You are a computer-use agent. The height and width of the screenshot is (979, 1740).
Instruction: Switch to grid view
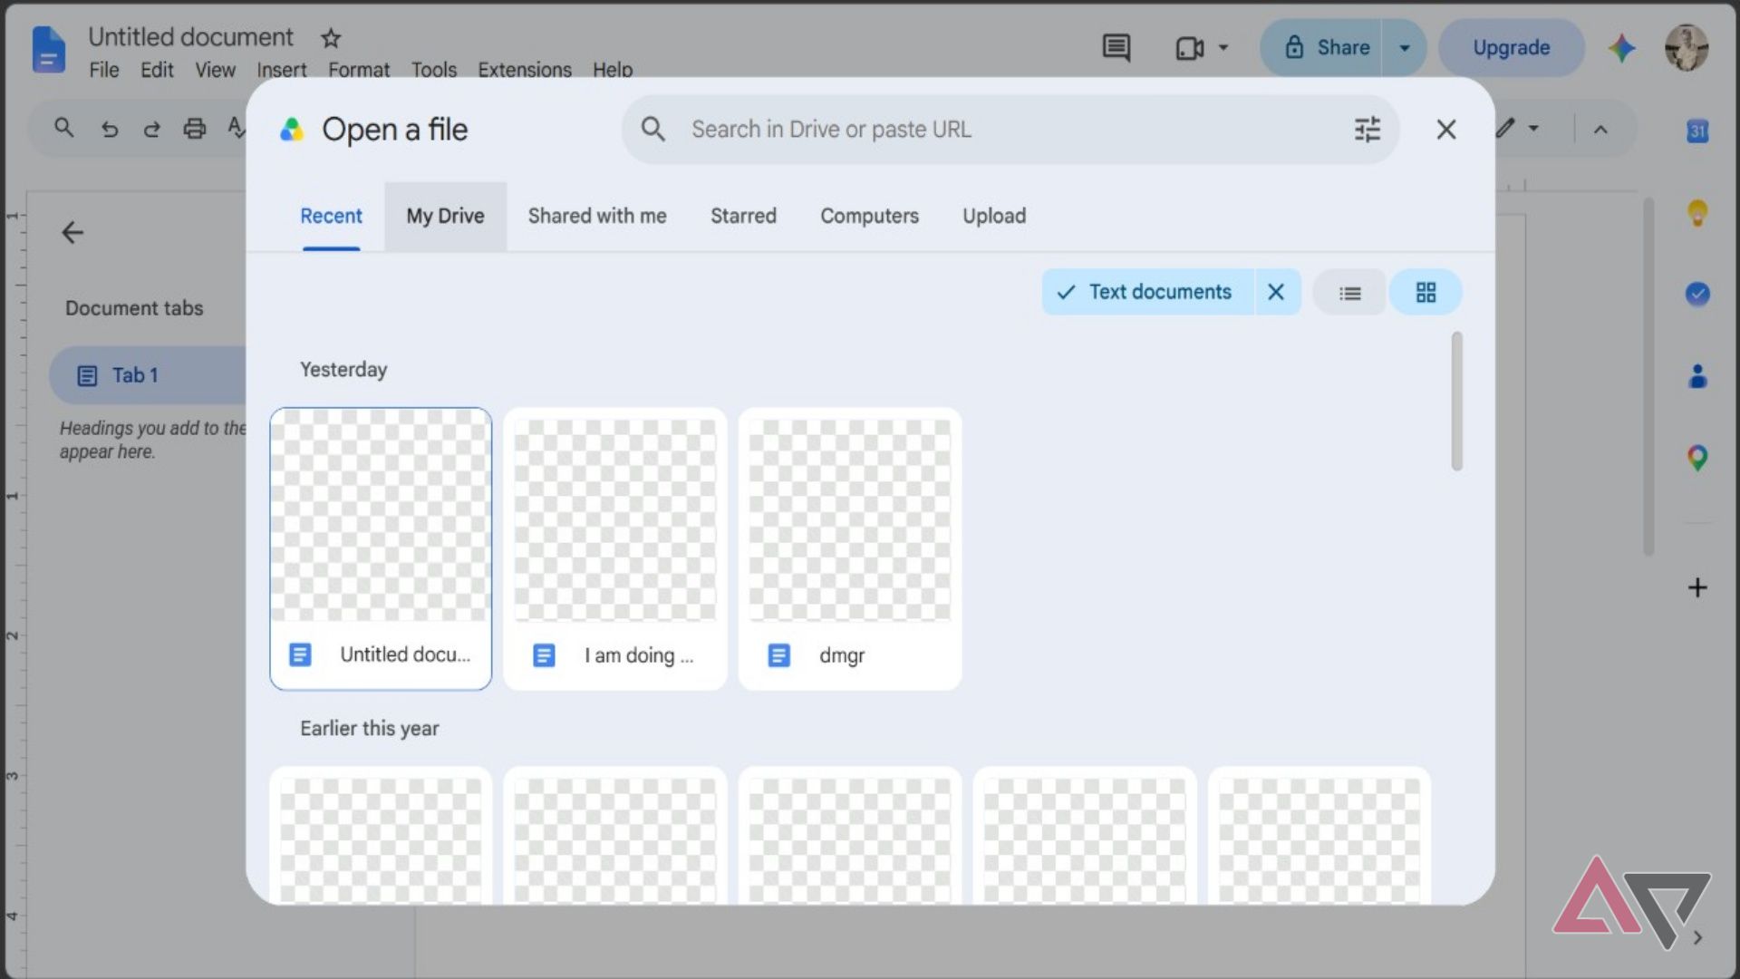click(1426, 293)
